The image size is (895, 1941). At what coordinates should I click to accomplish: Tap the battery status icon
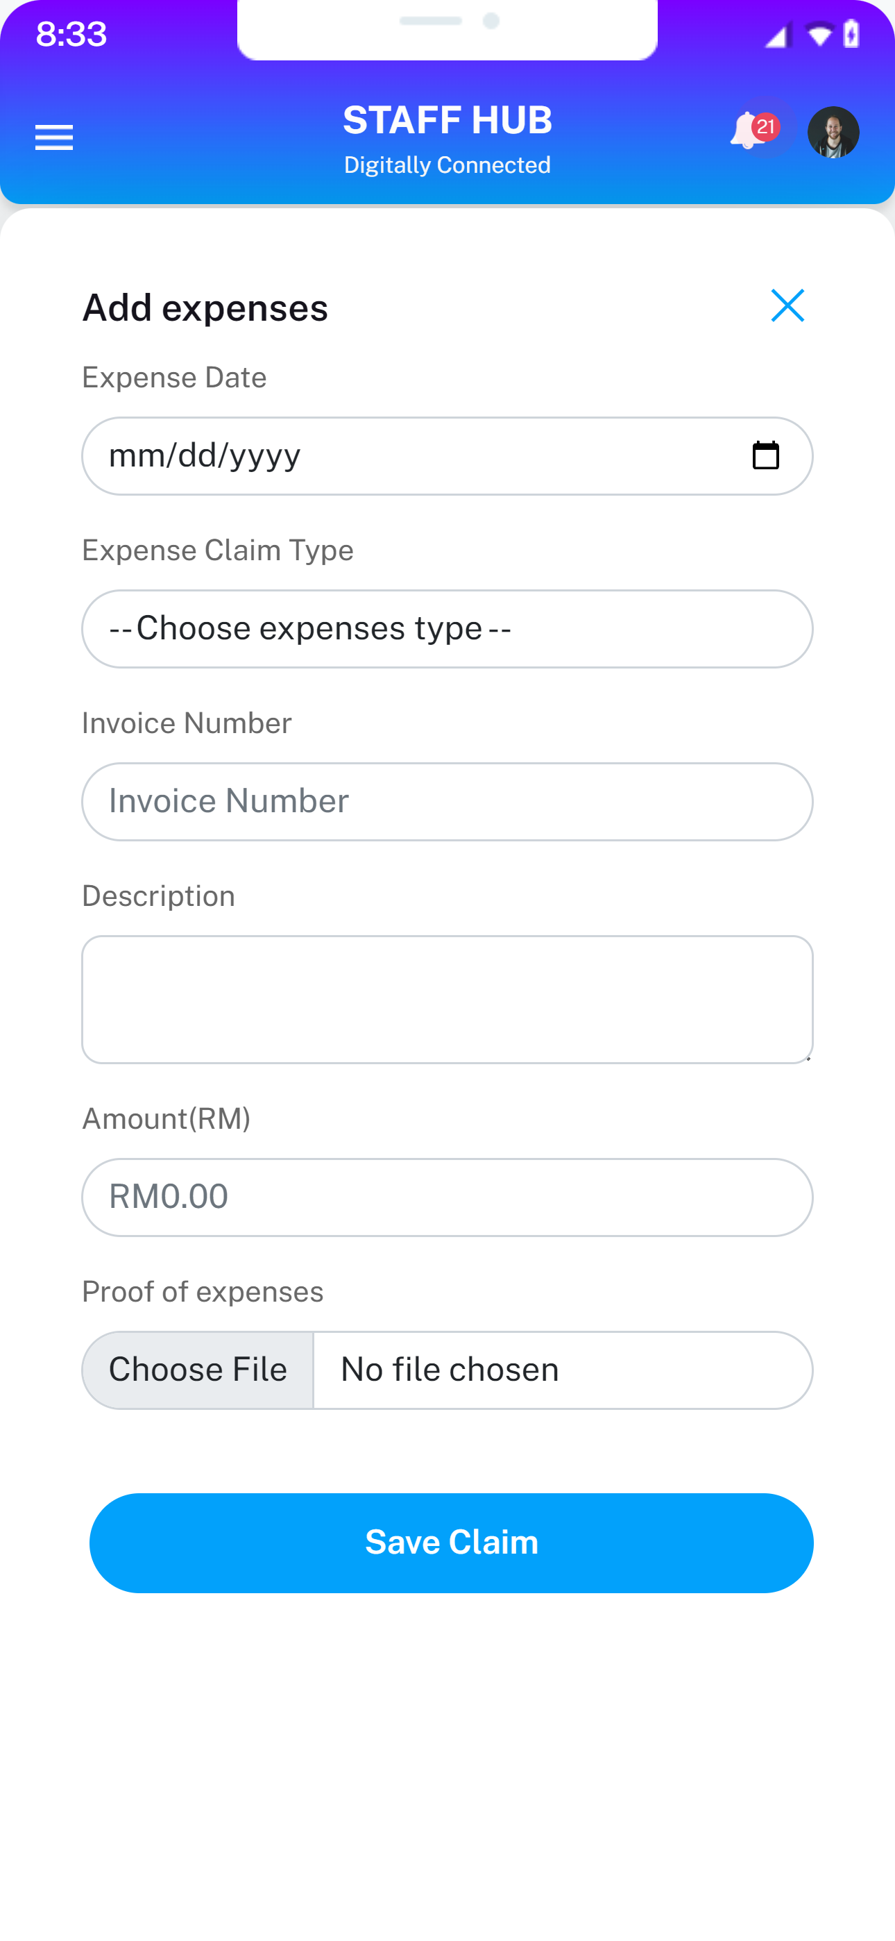pos(851,35)
